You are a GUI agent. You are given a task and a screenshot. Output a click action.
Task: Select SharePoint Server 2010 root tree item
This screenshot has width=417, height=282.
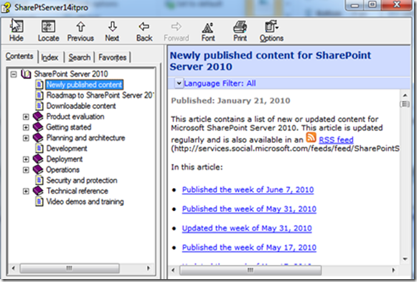tap(71, 74)
